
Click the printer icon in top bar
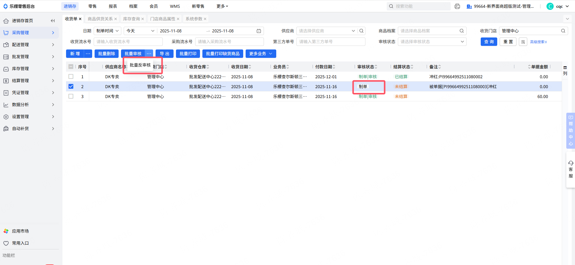coord(457,6)
